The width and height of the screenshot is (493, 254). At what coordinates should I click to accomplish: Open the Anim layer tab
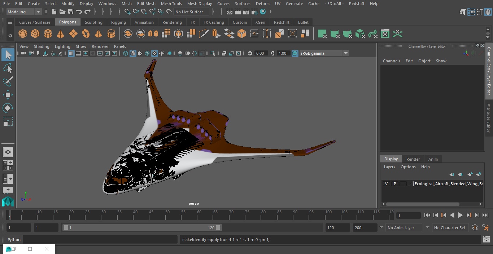click(x=433, y=159)
